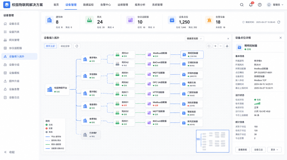Open 数据监控 tab
Image resolution: width=287 pixels, height=160 pixels.
coord(88,5)
